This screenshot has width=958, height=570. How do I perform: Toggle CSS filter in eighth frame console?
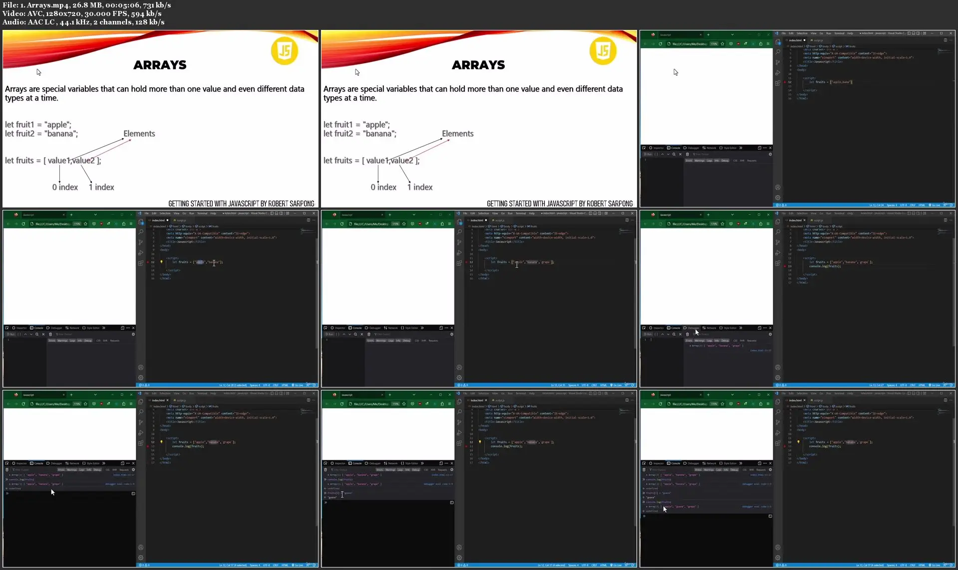click(x=426, y=470)
